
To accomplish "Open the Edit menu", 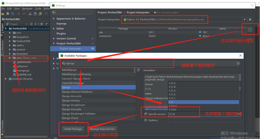I will point(9,8).
